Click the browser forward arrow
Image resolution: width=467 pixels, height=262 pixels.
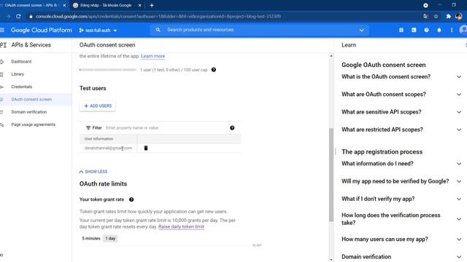coord(8,16)
